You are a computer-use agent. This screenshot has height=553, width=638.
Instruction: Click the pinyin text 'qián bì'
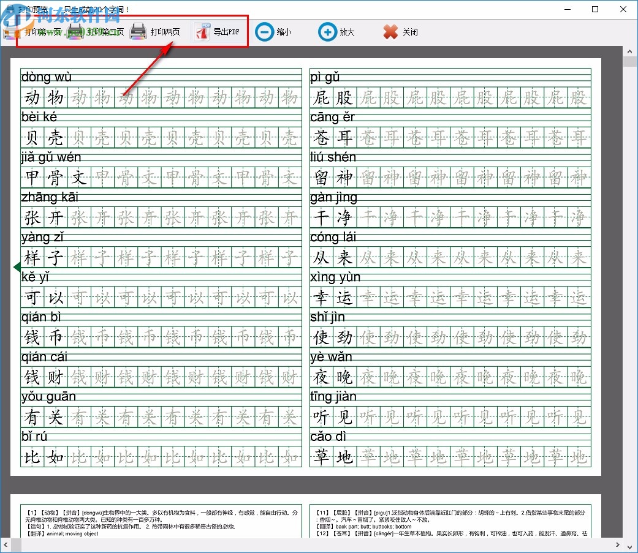pyautogui.click(x=40, y=317)
